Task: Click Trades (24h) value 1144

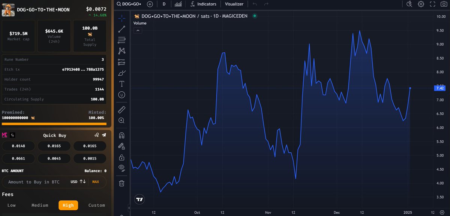Action: (99, 89)
